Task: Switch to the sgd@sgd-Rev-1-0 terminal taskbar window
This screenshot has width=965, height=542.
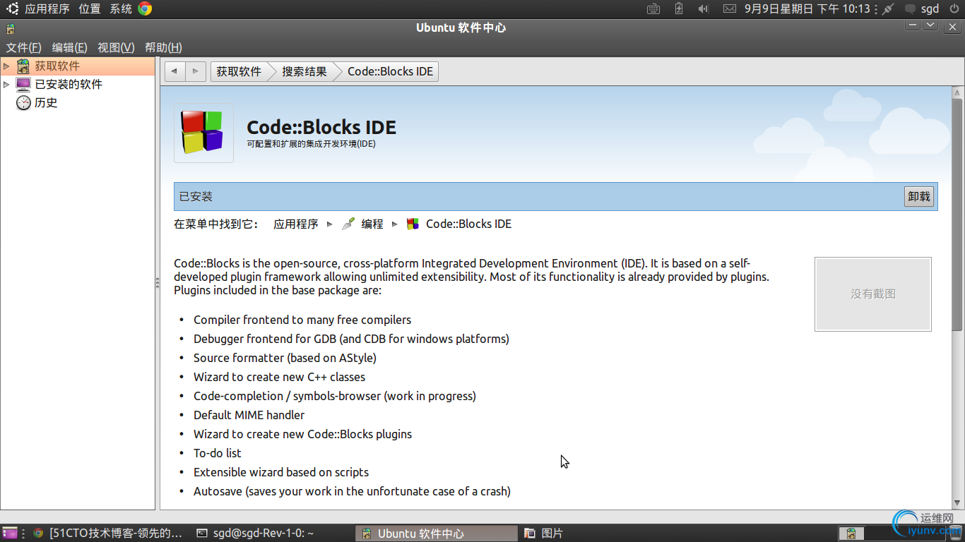Action: [255, 534]
